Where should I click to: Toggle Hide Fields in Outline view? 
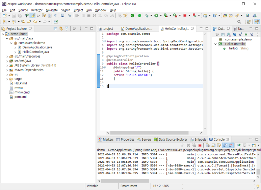point(234,35)
